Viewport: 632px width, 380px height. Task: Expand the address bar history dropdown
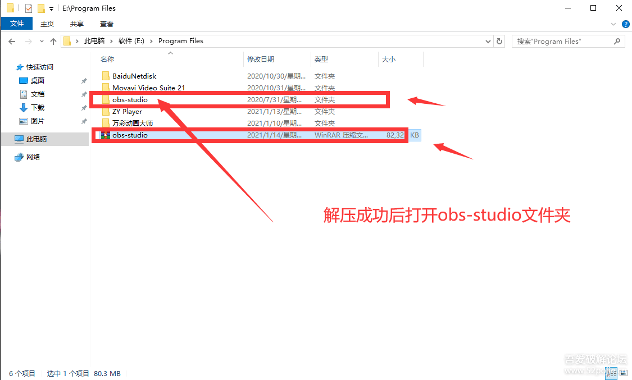pos(488,41)
